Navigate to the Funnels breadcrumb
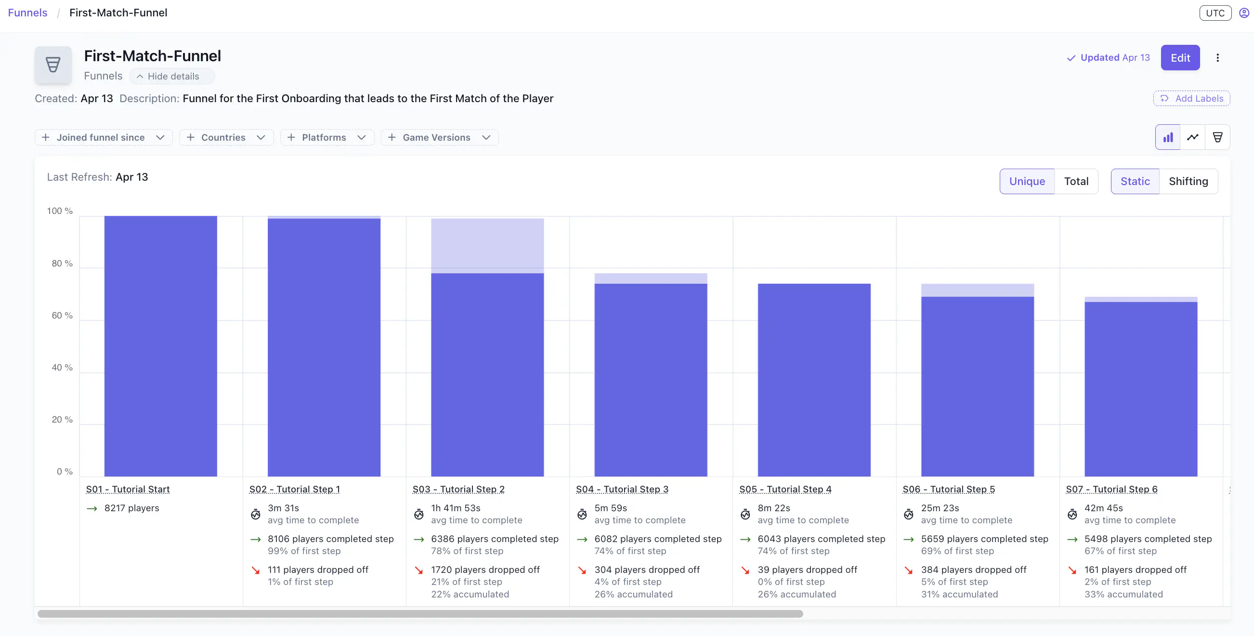This screenshot has width=1254, height=636. (27, 13)
